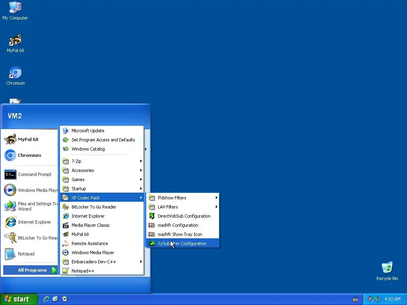Image resolution: width=407 pixels, height=305 pixels.
Task: Launch Windows Media Player from recent list
Action: 31,190
